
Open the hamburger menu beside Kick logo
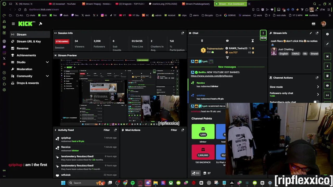13,24
